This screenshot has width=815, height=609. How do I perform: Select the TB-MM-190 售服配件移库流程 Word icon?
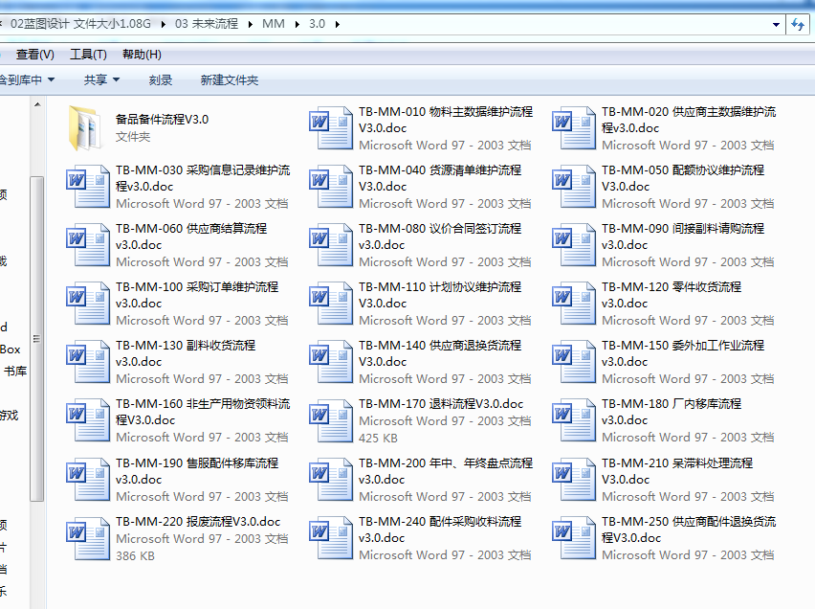88,479
